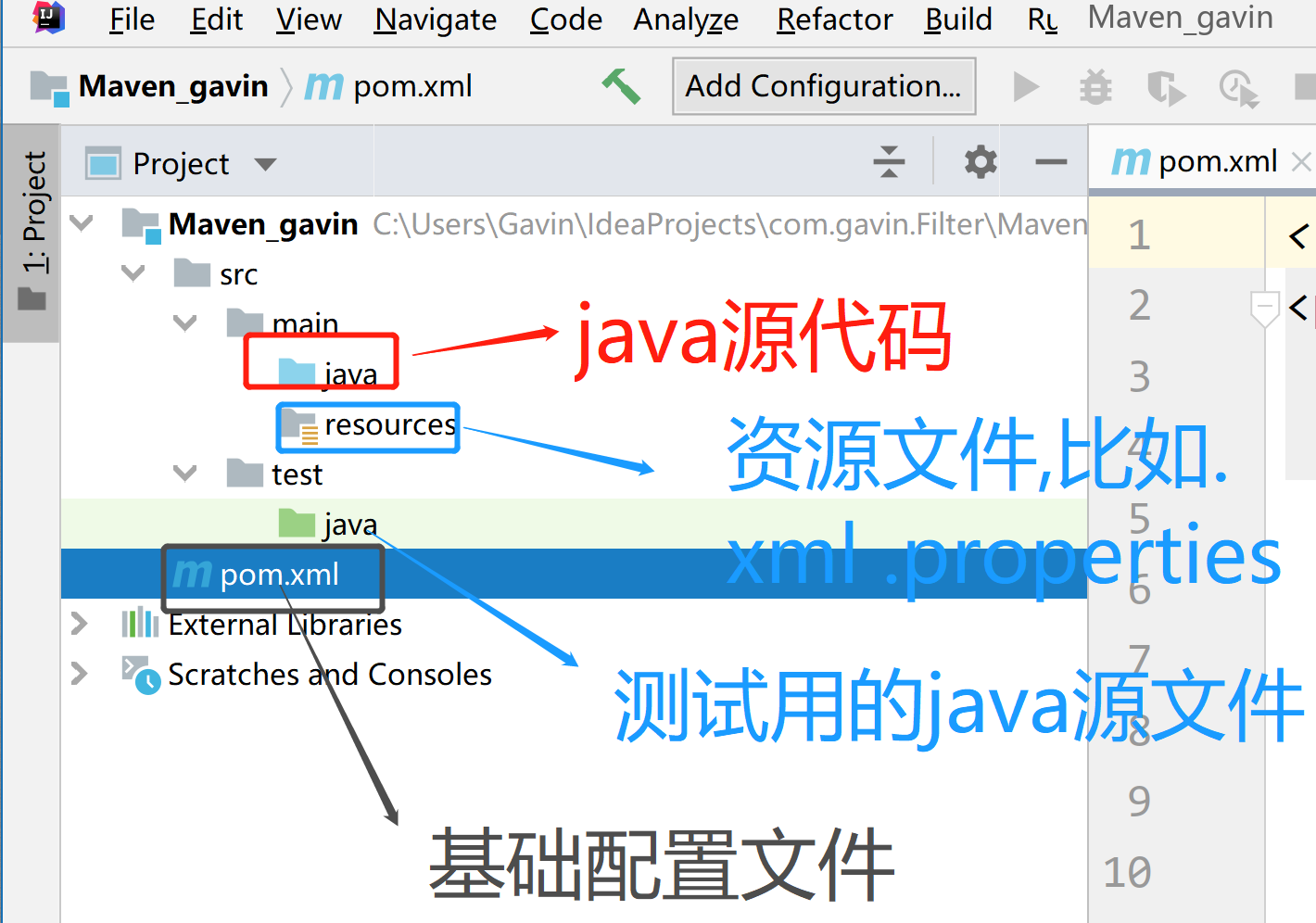The image size is (1316, 923).
Task: Open the File menu
Action: click(x=132, y=19)
